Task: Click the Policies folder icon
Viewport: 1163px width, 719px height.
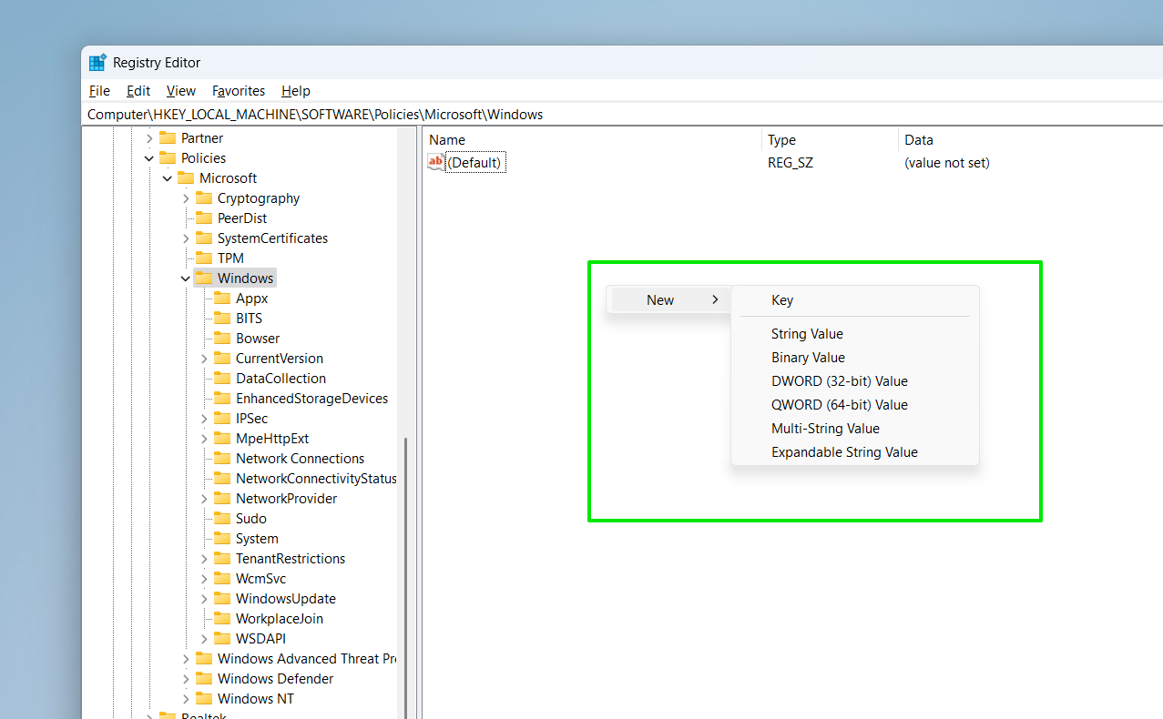Action: [168, 158]
